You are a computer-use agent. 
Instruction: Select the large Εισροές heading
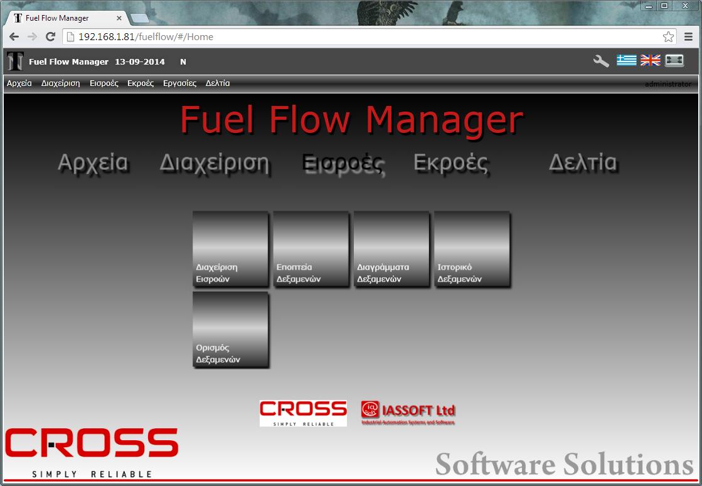tap(343, 163)
